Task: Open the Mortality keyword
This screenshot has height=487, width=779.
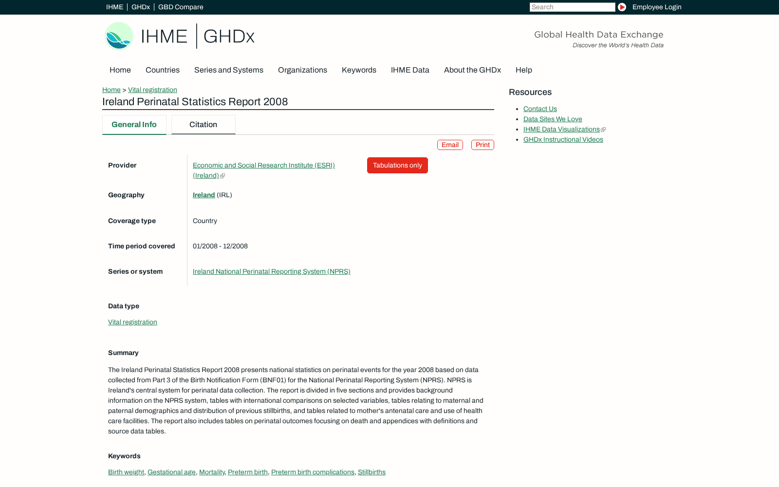Action: click(x=212, y=472)
